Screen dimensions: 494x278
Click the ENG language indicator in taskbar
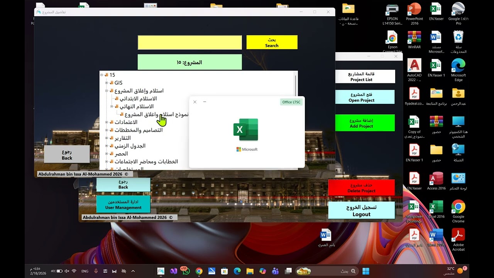[85, 271]
